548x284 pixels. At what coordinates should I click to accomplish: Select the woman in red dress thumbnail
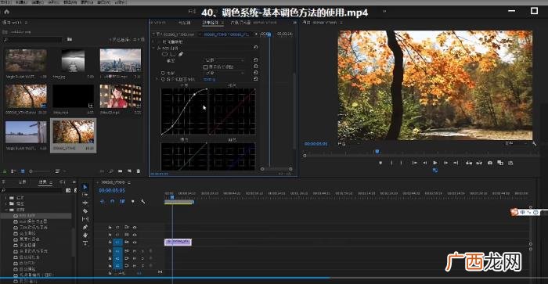[x=121, y=95]
